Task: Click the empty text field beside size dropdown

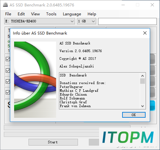Action: pos(127,21)
